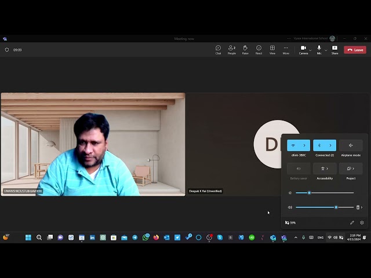
Task: Open the More actions menu in toolbar
Action: 286,50
